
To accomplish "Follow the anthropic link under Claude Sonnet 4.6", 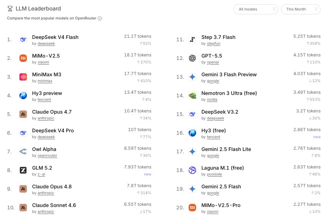I will [x=46, y=211].
